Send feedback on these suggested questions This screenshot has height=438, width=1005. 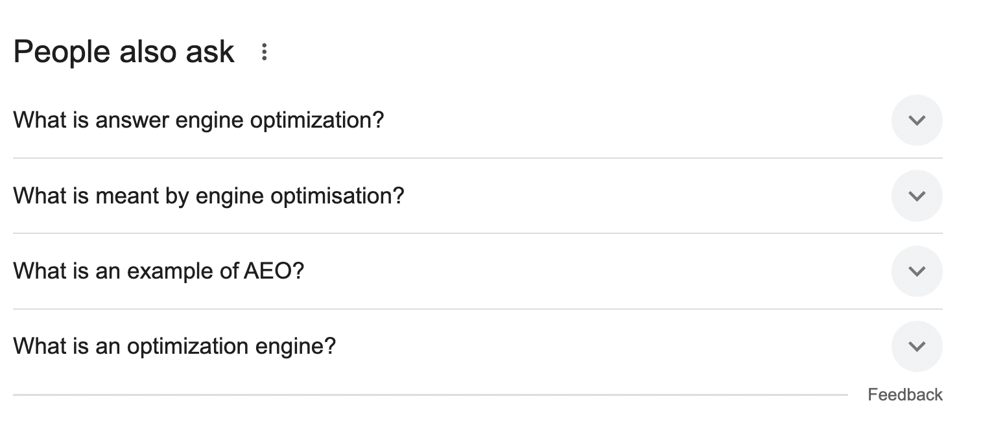coord(905,394)
